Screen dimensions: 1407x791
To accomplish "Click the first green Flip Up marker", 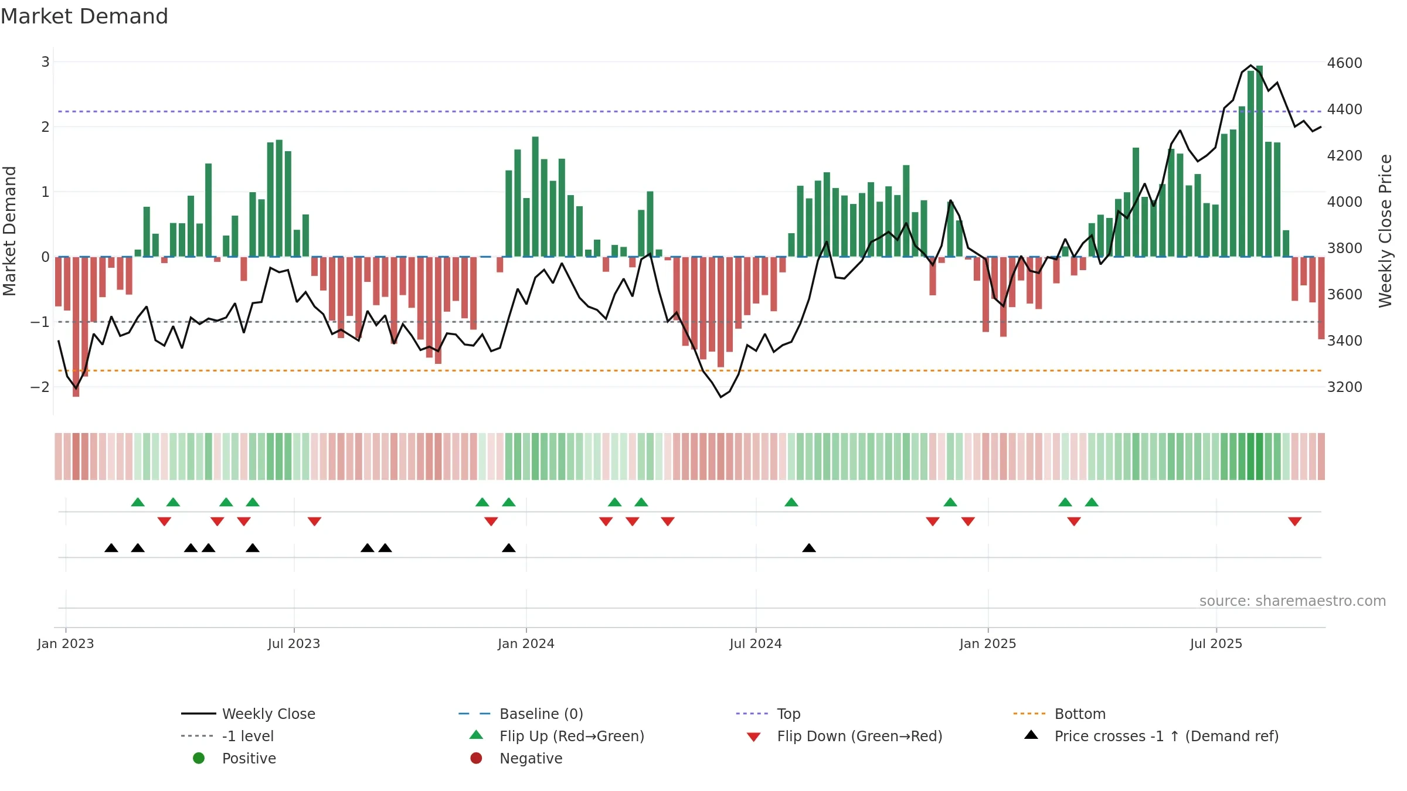I will click(138, 502).
